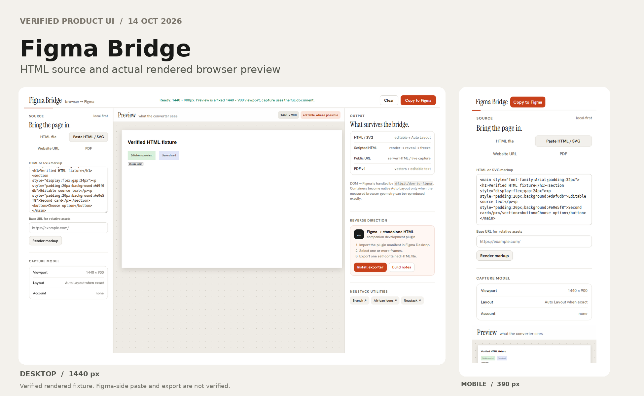Focus the Base URL field in desktop view

pos(68,228)
